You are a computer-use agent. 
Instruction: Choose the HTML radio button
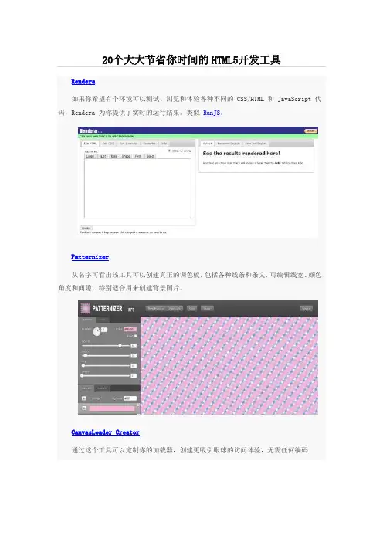[169, 151]
